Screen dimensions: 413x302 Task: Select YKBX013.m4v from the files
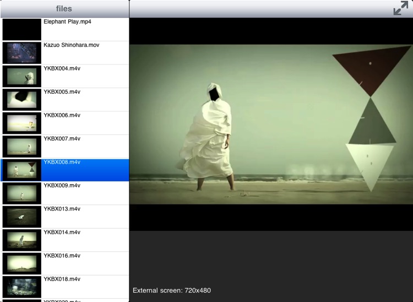click(x=85, y=217)
